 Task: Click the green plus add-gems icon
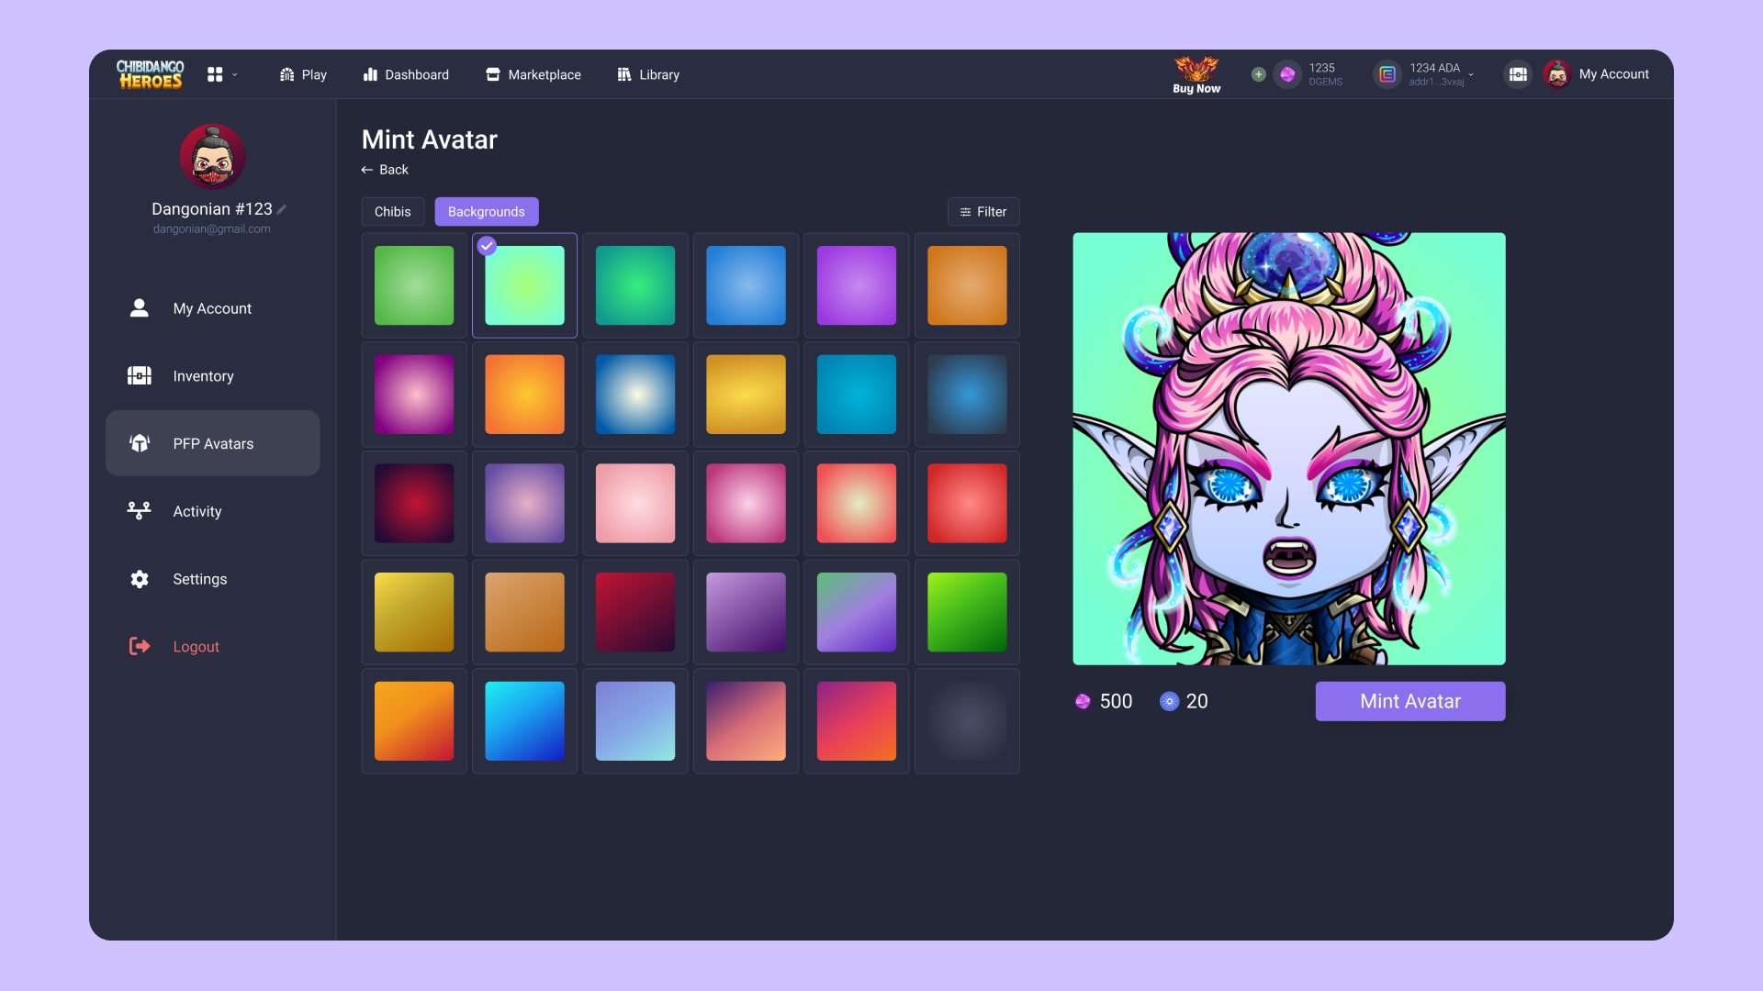[1258, 74]
